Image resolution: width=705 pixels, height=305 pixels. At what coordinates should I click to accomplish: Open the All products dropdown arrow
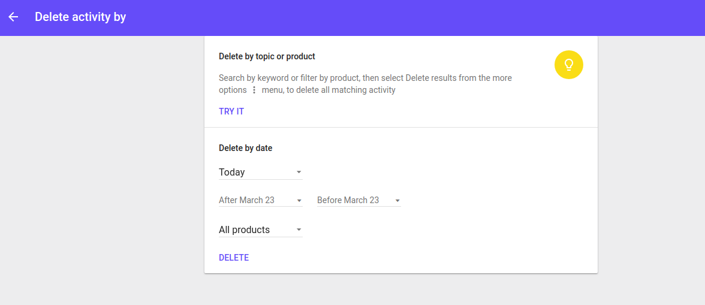(x=299, y=230)
